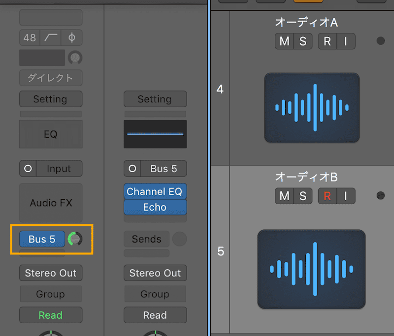Image resolution: width=394 pixels, height=336 pixels.
Task: Change Bus strip Read automation mode
Action: pyautogui.click(x=155, y=315)
